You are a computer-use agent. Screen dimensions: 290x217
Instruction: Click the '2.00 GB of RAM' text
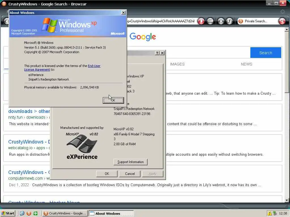125,144
